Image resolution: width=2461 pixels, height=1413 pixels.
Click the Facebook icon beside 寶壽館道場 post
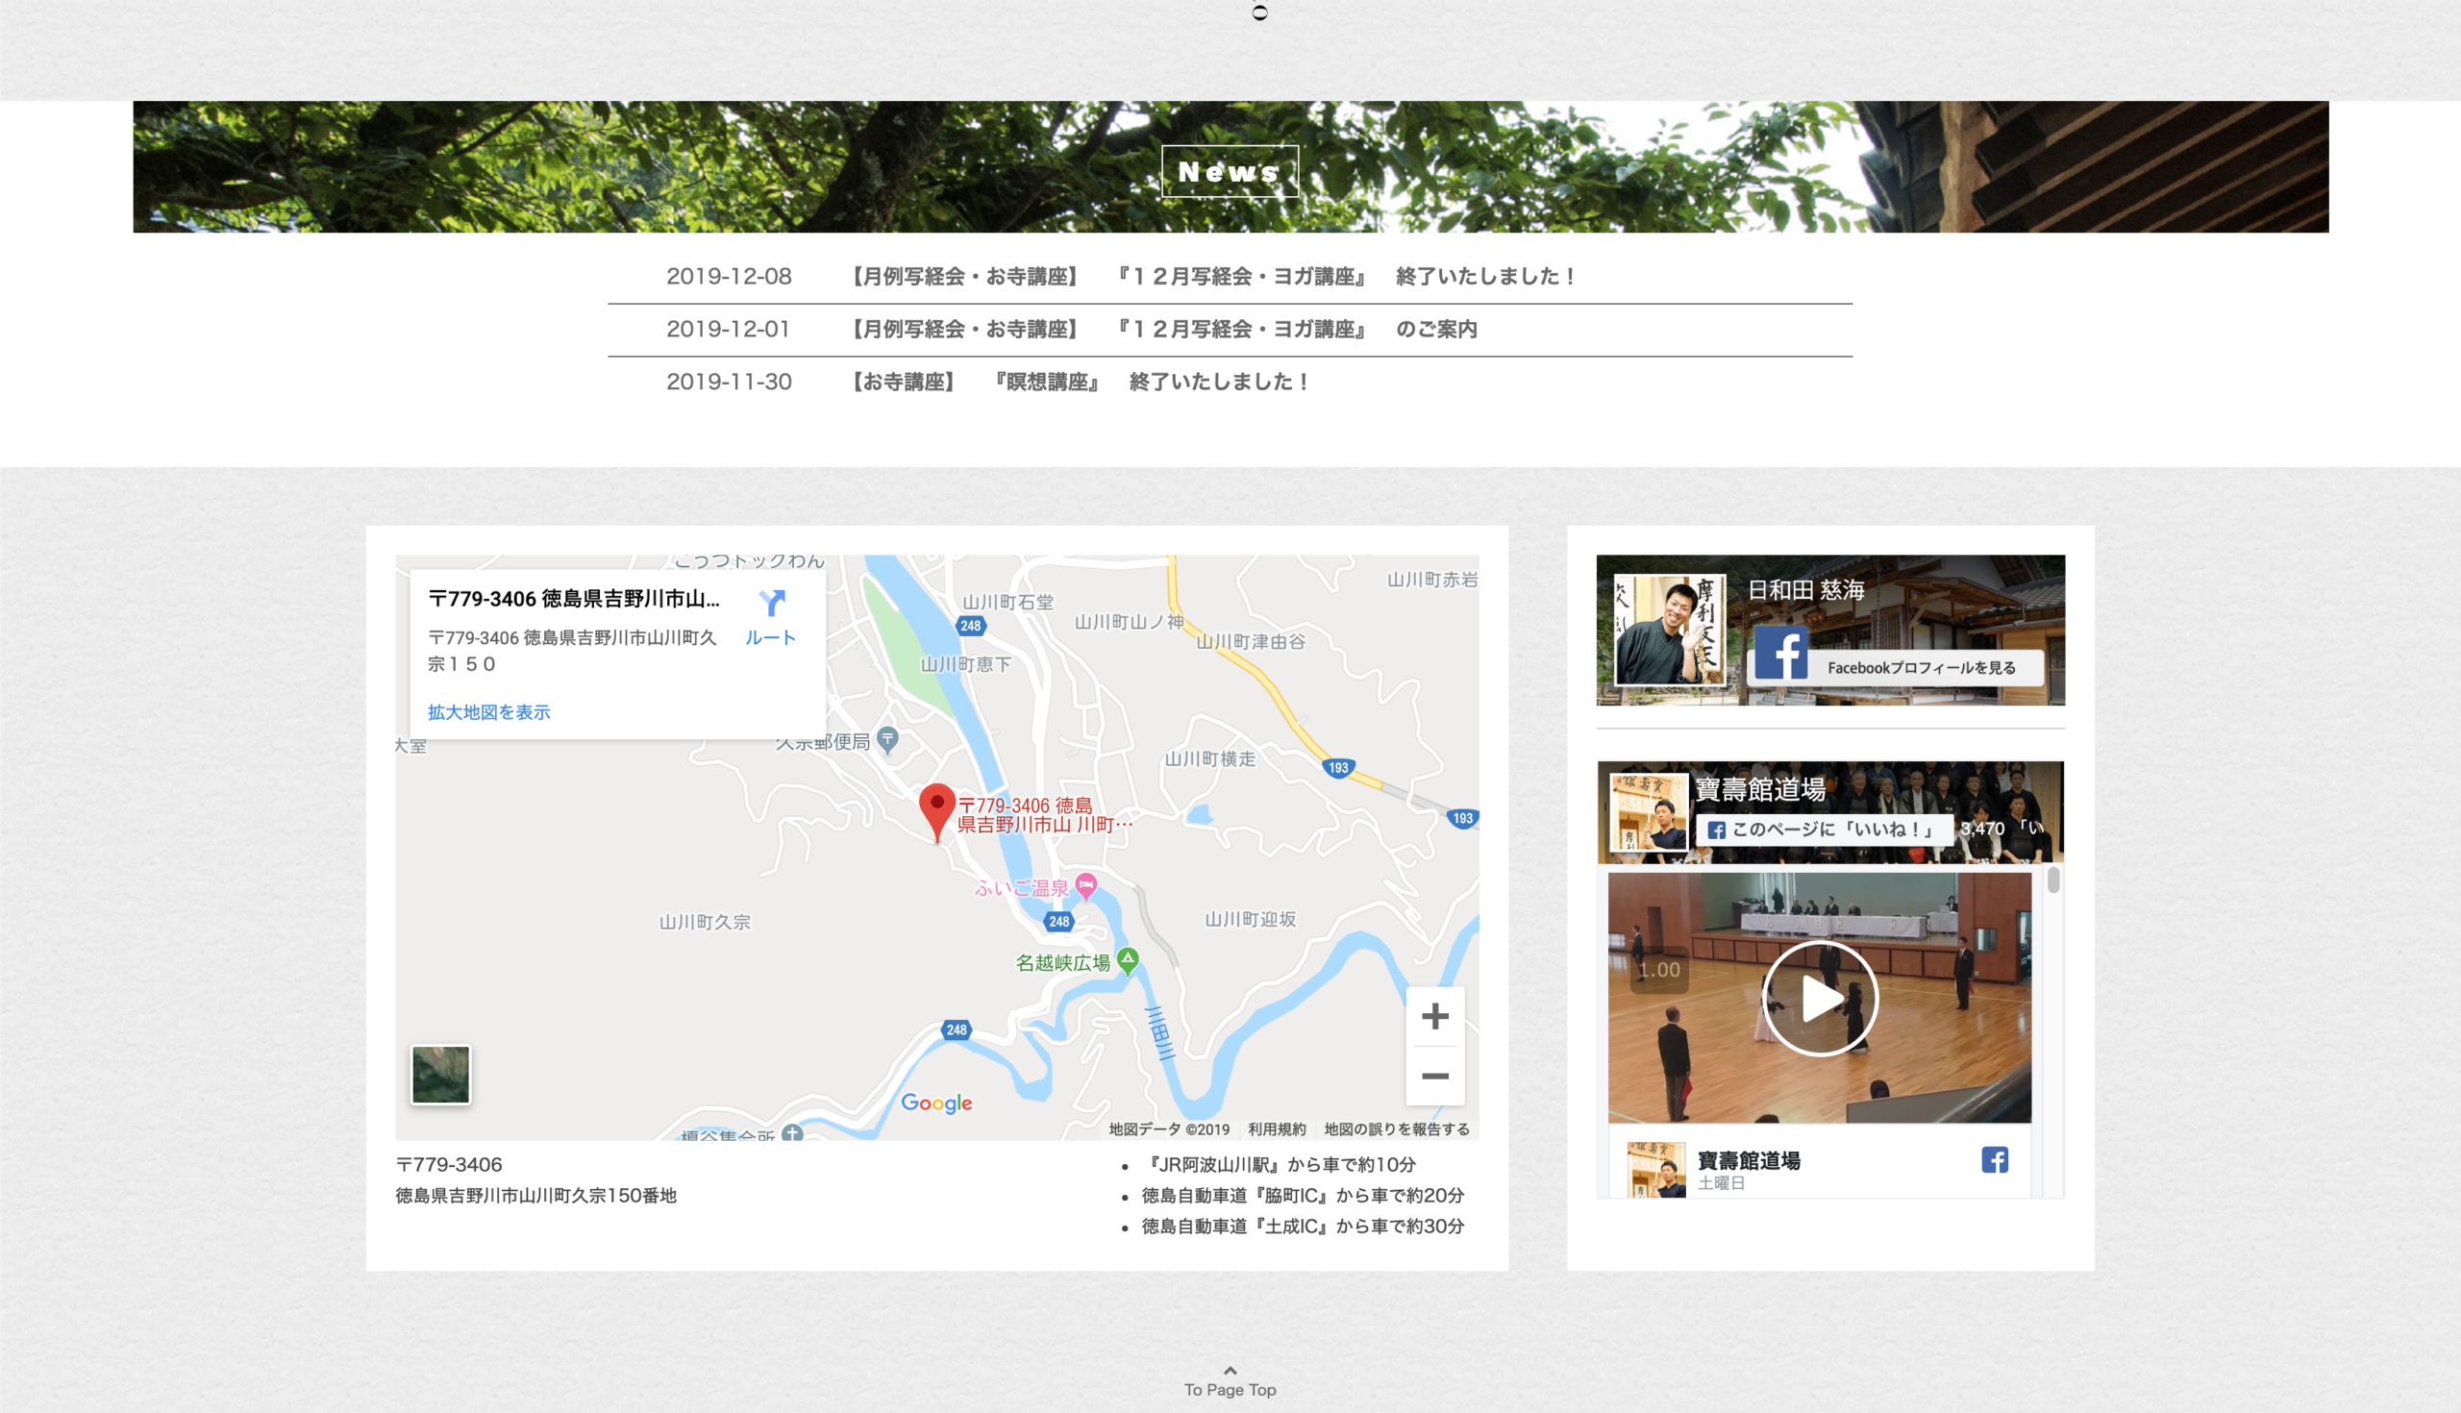[1994, 1159]
